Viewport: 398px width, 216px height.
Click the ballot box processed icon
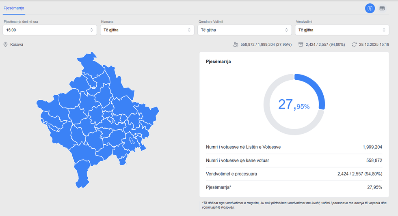point(301,45)
